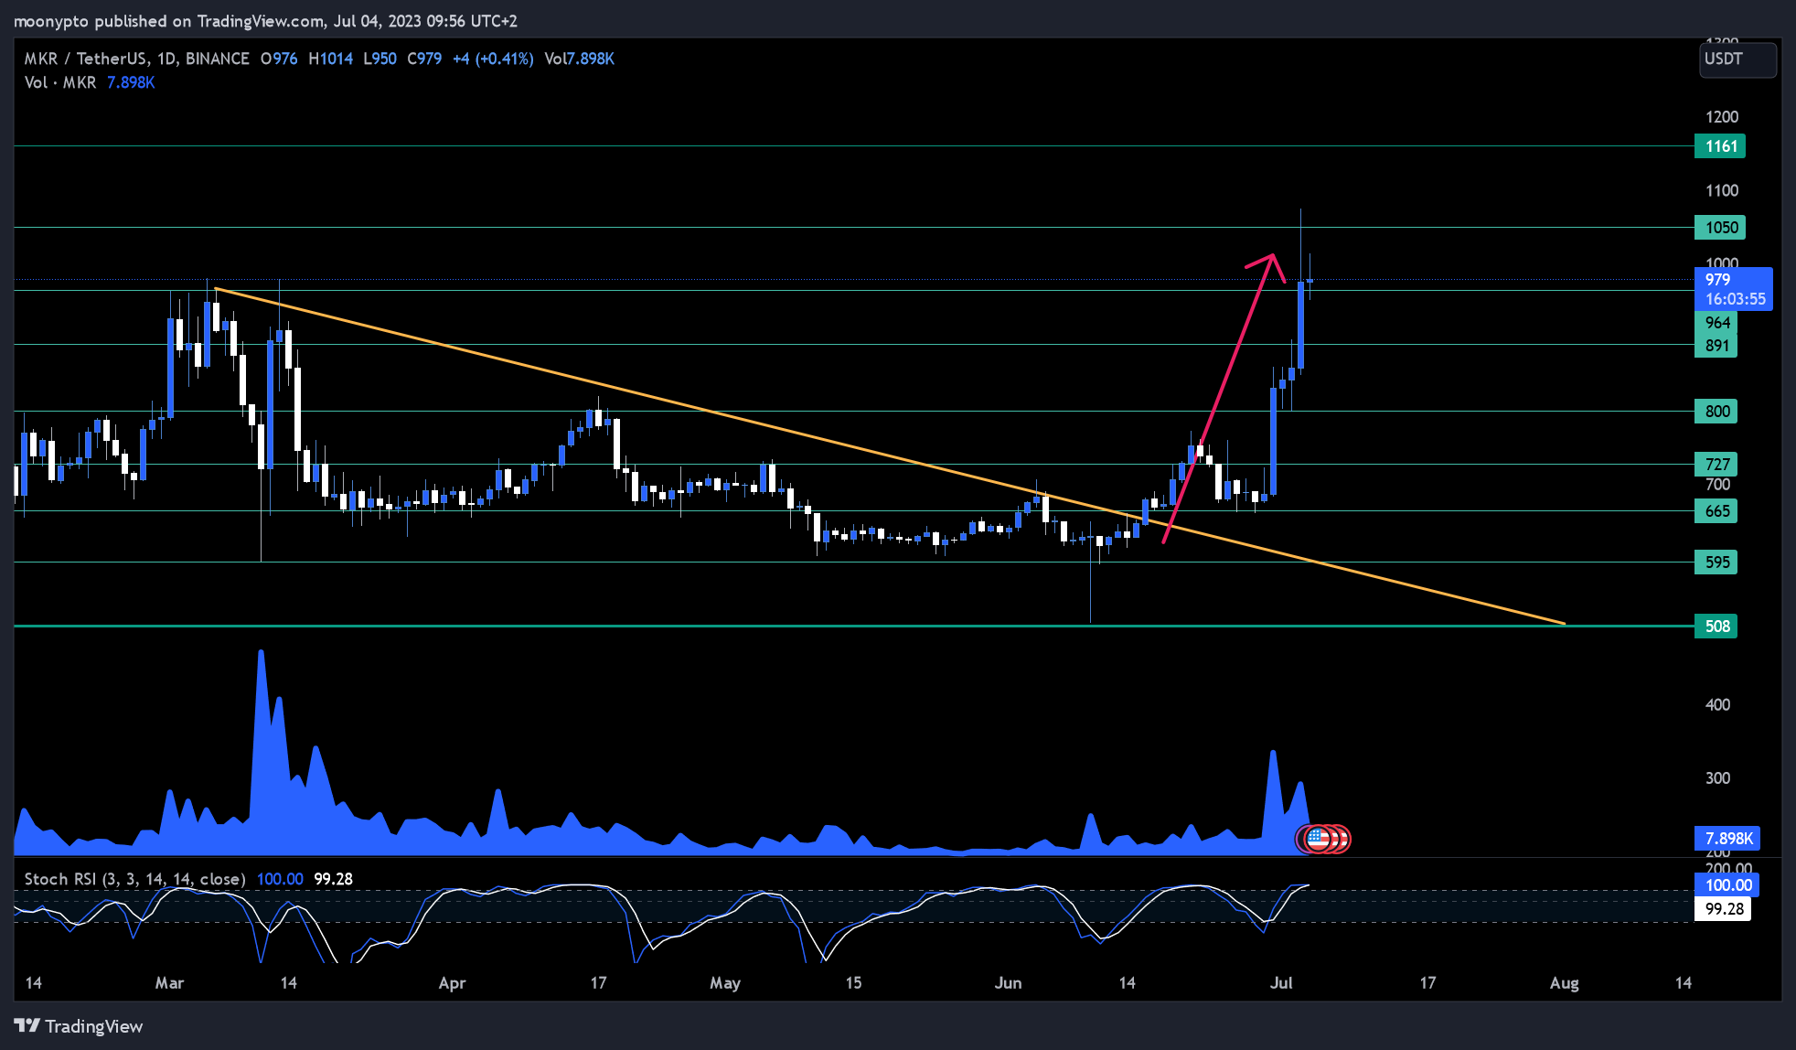Viewport: 1796px width, 1050px height.
Task: Select the 1050 price level label
Action: [1720, 228]
